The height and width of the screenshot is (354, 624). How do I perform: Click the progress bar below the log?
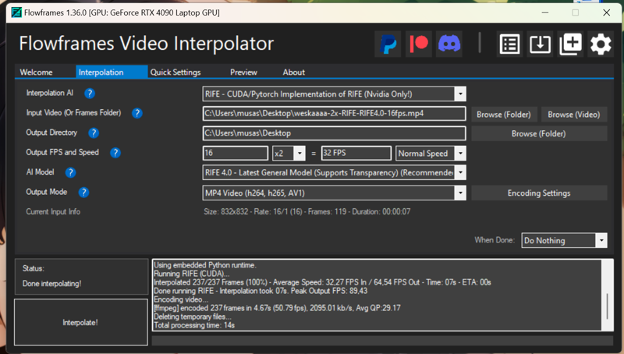pyautogui.click(x=382, y=340)
